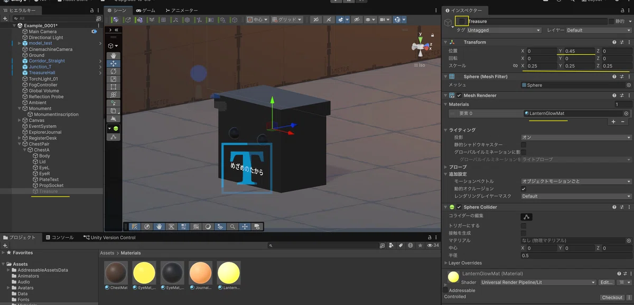Toggle the Treasure object active checkbox
Image resolution: width=634 pixels, height=305 pixels.
coord(462,21)
